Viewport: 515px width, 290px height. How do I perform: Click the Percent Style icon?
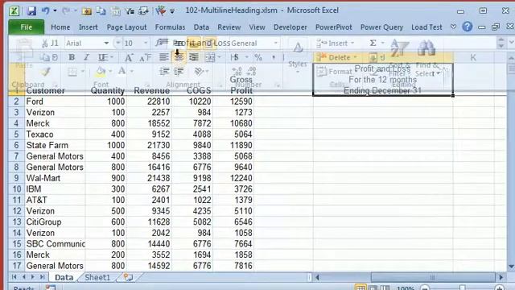258,57
